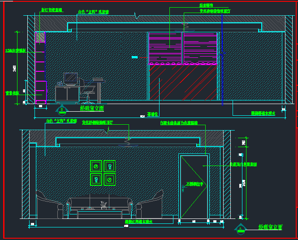The image size is (298, 240).
Task: Select the top-left green framed picture
Action: pos(96,166)
